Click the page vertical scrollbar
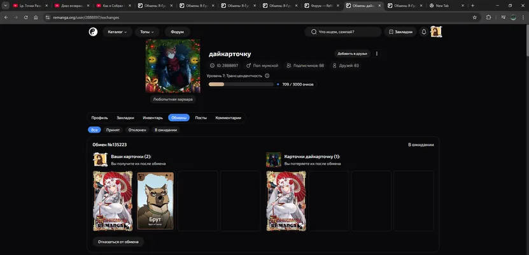This screenshot has width=529, height=255. click(526, 41)
